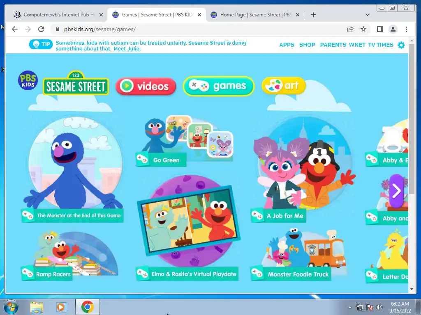The image size is (421, 315).
Task: Select the games section button
Action: 219,86
